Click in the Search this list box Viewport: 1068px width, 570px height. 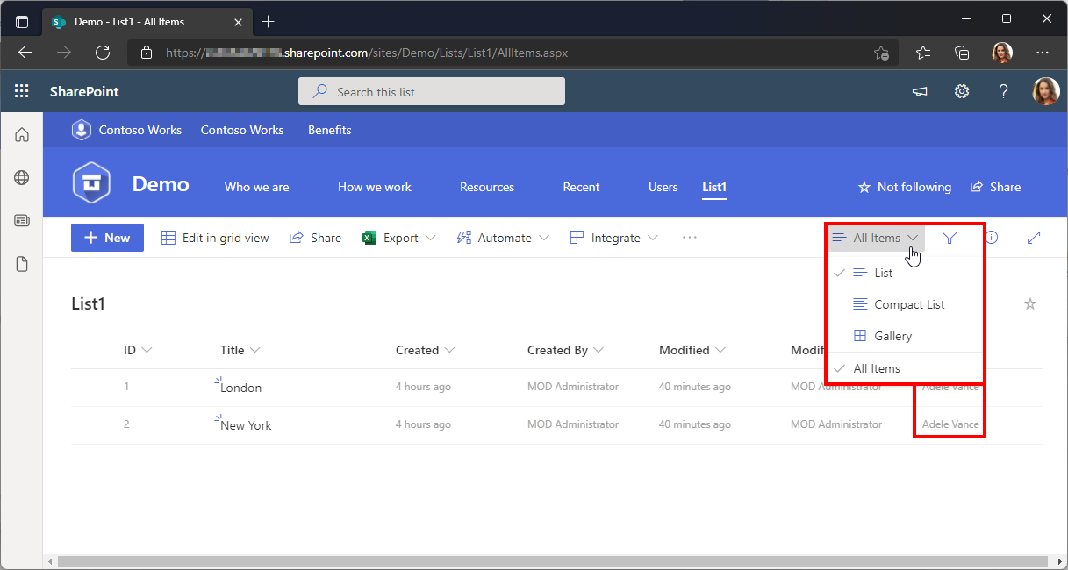point(432,92)
